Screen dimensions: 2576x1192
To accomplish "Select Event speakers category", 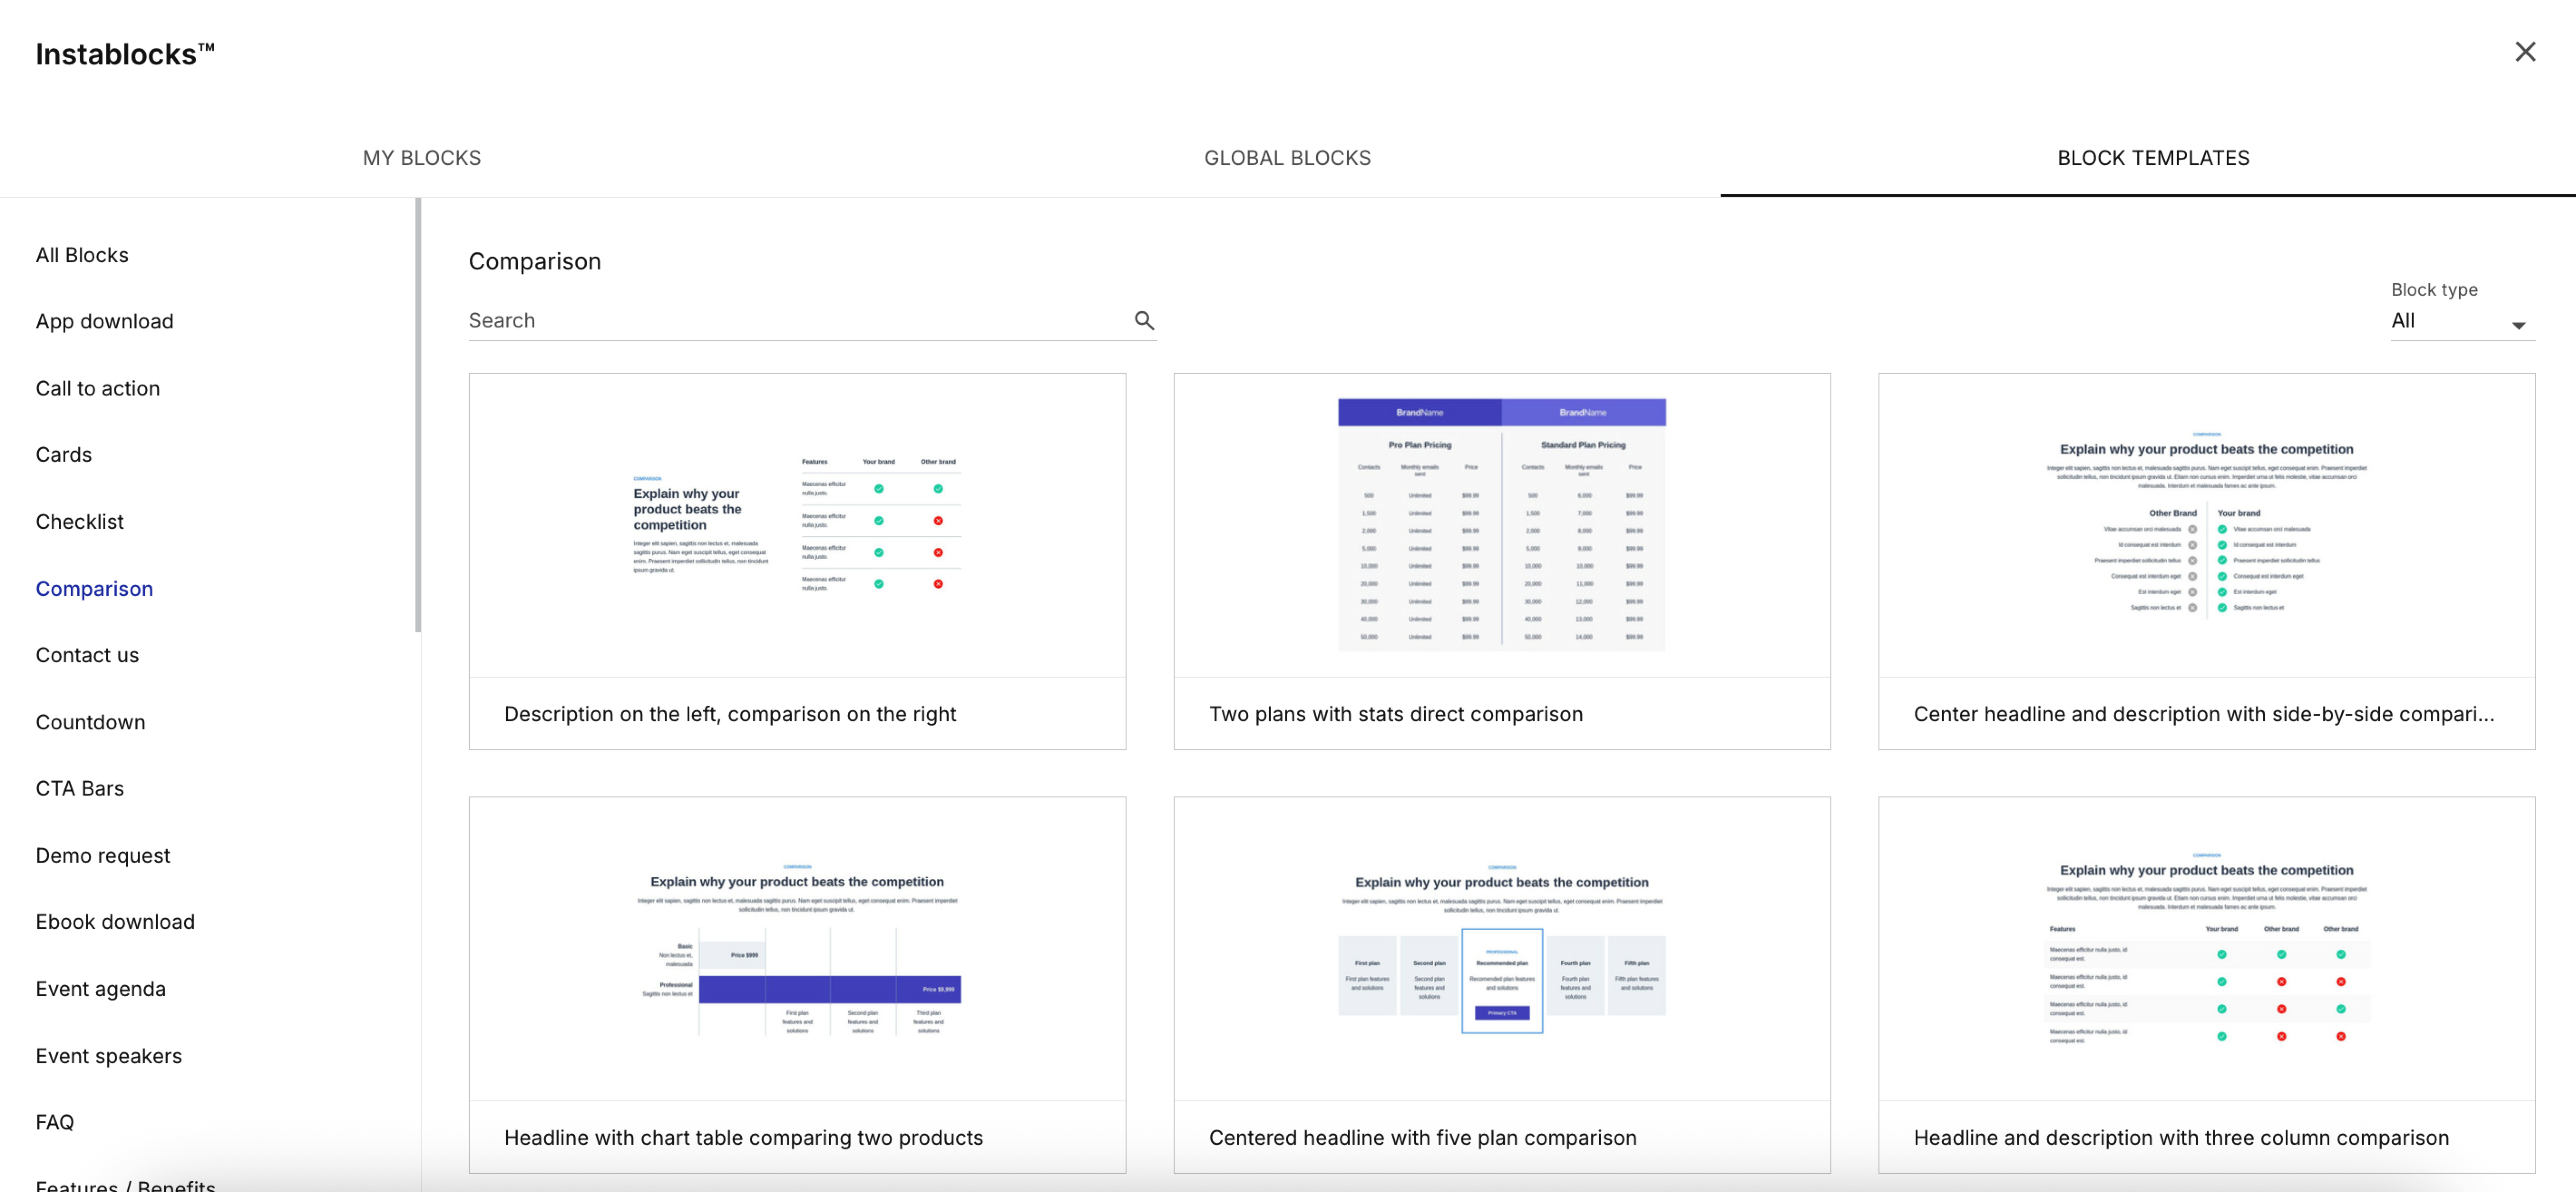I will [109, 1056].
